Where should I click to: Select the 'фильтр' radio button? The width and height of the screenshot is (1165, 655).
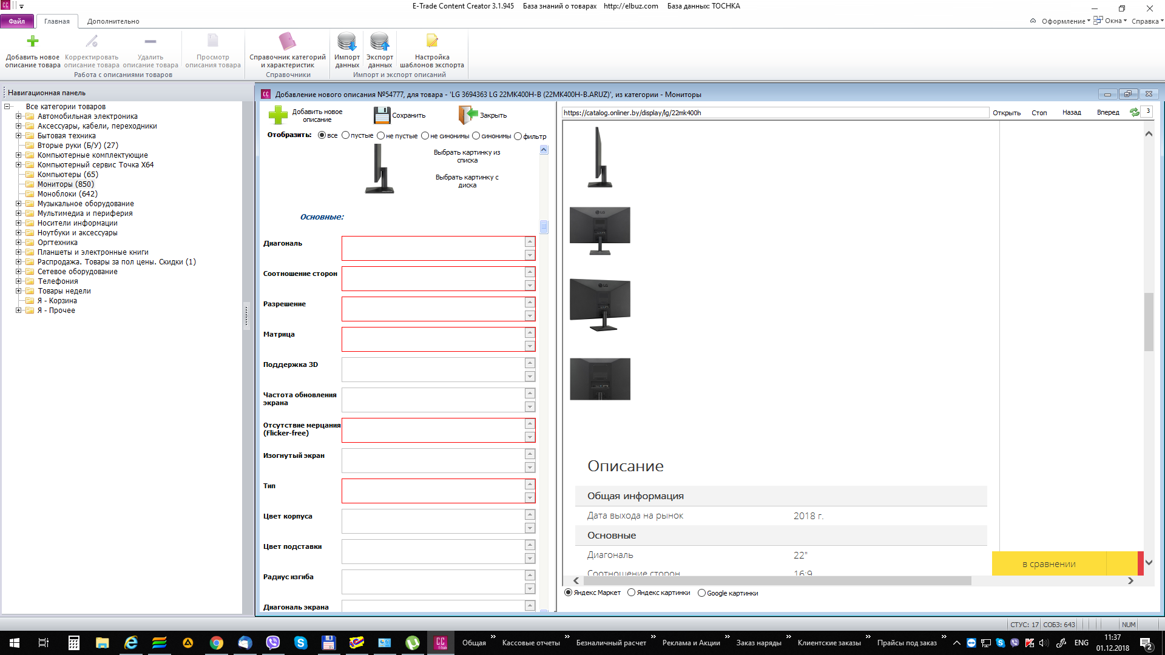click(x=518, y=136)
